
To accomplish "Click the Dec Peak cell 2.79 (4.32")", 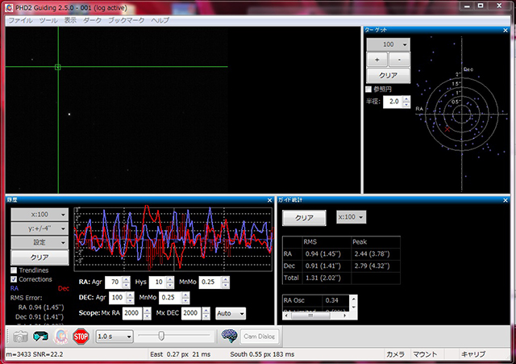I will tap(376, 266).
